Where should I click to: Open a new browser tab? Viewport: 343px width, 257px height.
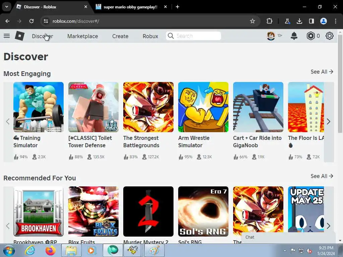pyautogui.click(x=178, y=7)
